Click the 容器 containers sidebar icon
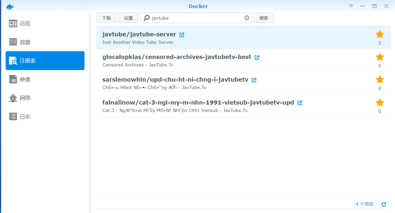 [13, 42]
